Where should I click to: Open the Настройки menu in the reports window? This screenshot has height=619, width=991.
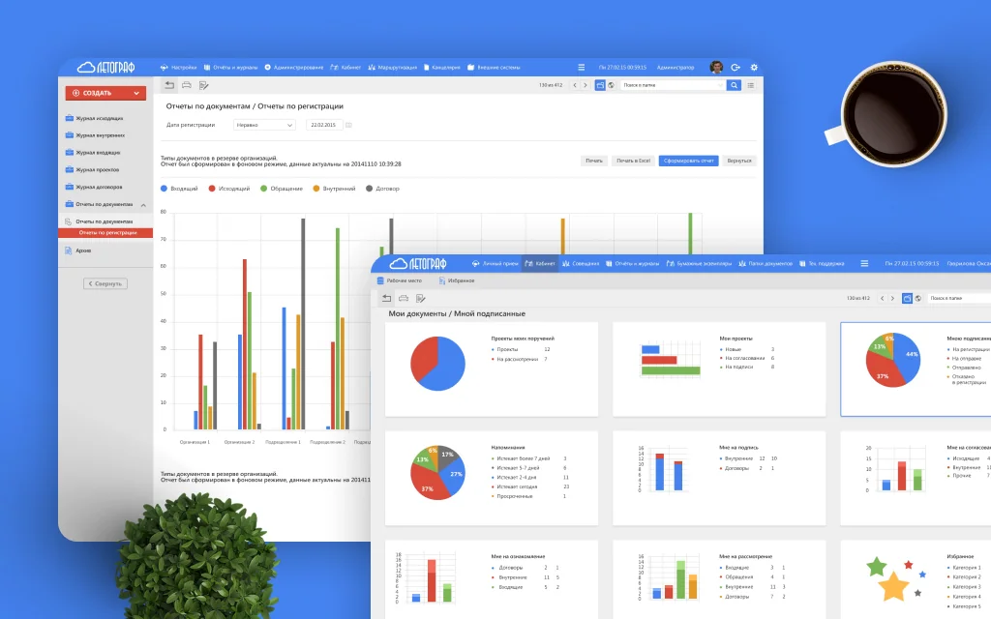[178, 68]
